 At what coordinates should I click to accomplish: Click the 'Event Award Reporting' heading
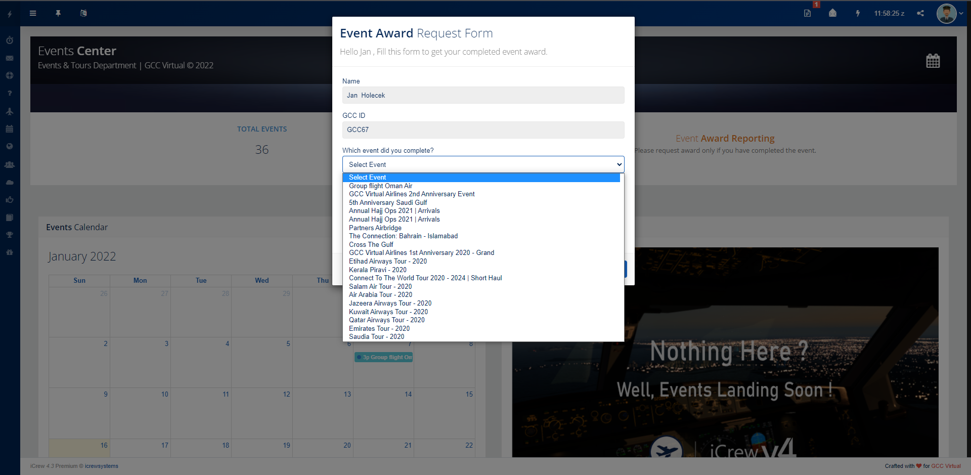click(x=725, y=138)
